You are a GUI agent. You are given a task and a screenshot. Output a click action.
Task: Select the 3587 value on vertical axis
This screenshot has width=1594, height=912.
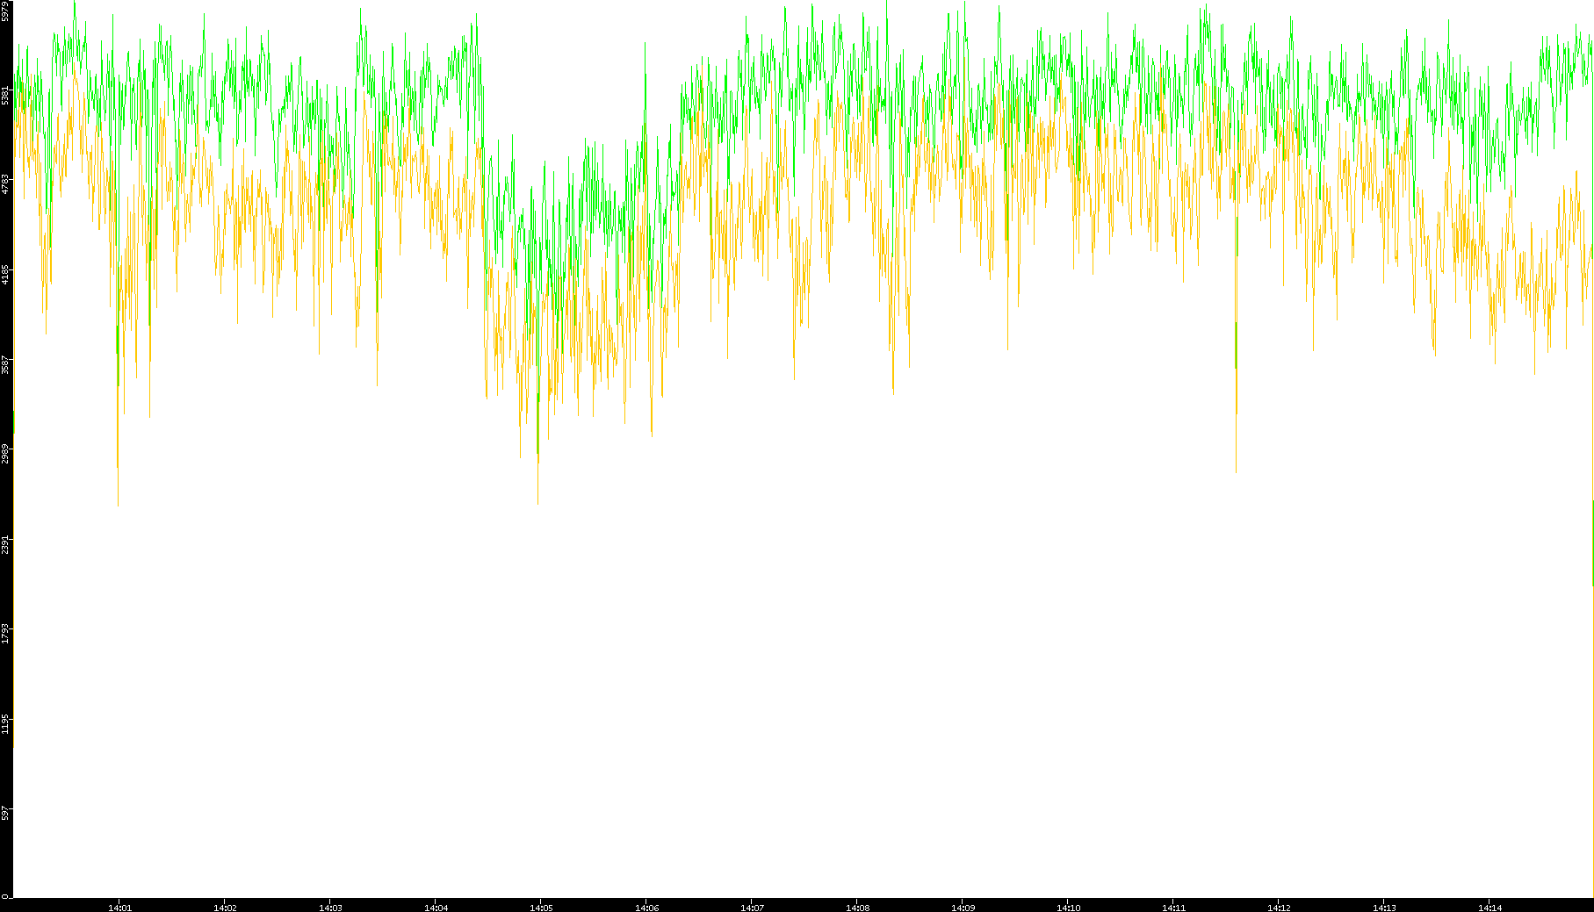(6, 364)
